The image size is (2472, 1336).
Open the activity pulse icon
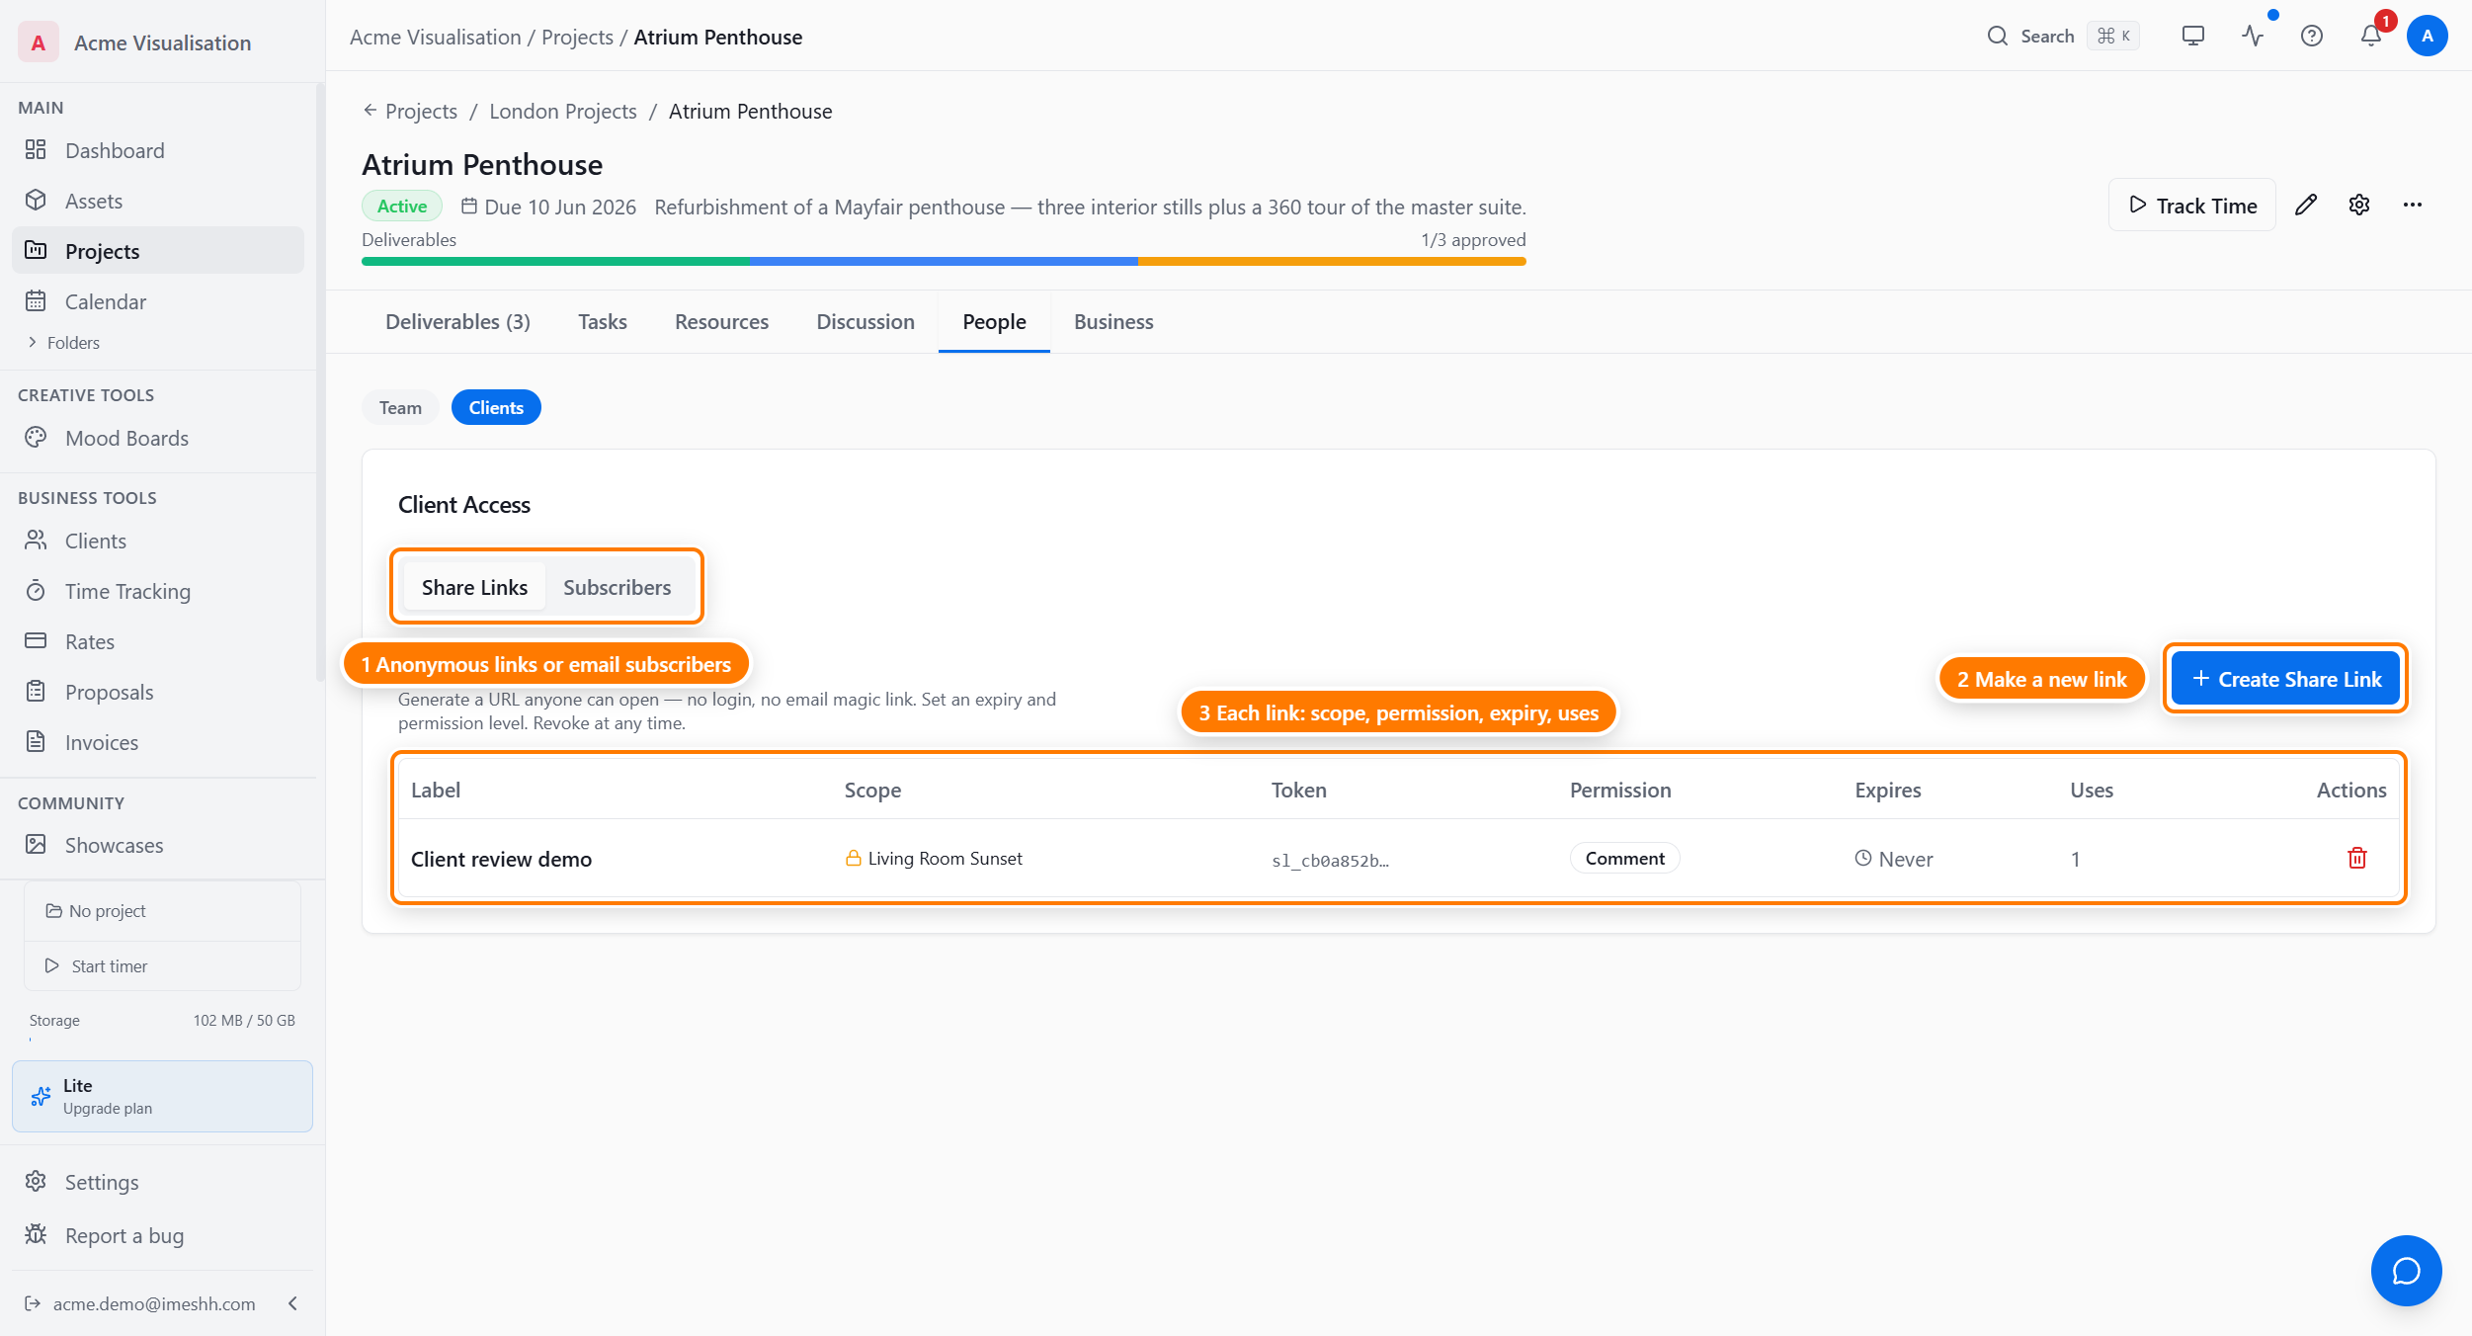2253,37
